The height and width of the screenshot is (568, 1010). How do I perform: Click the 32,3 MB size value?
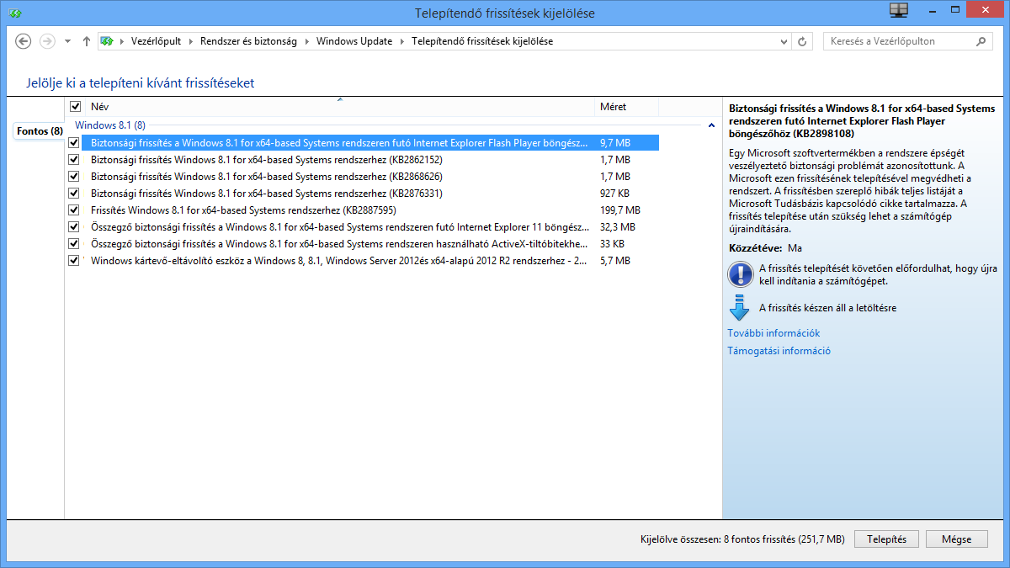pos(617,227)
